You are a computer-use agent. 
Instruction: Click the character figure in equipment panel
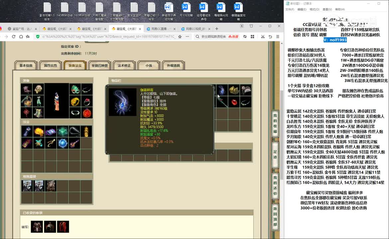(57, 102)
